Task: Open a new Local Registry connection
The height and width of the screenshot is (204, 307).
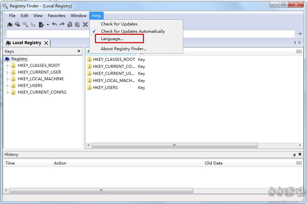Action: click(9, 24)
